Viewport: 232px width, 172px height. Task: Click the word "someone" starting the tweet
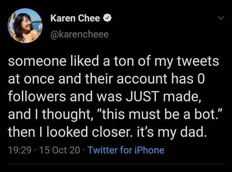pyautogui.click(x=30, y=62)
